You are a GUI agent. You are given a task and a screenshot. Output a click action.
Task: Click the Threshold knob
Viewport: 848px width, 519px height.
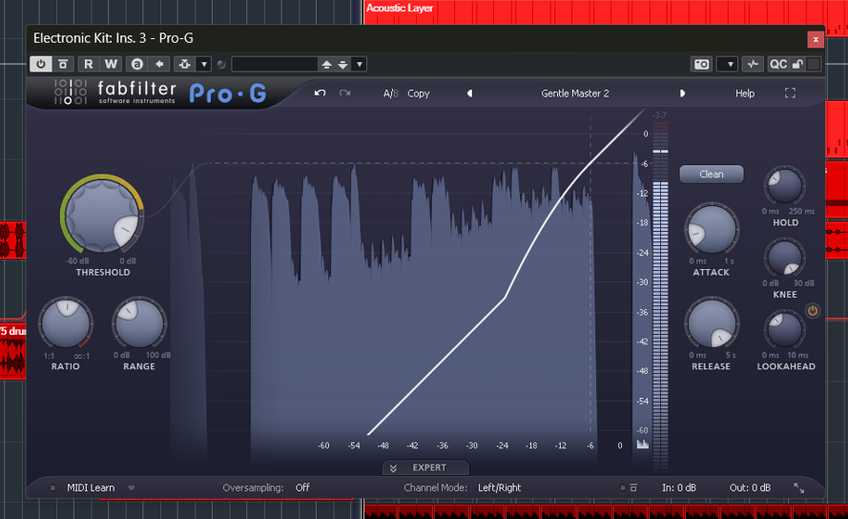(x=102, y=214)
